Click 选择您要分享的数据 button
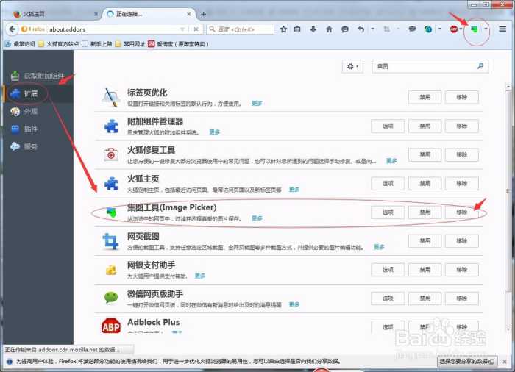This screenshot has height=372, width=515. pos(467,362)
